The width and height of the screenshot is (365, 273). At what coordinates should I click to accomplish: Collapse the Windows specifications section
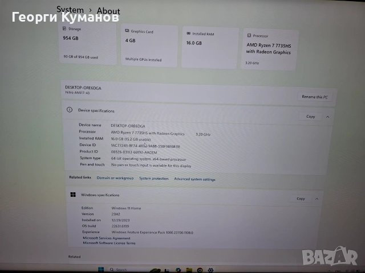[x=317, y=199]
